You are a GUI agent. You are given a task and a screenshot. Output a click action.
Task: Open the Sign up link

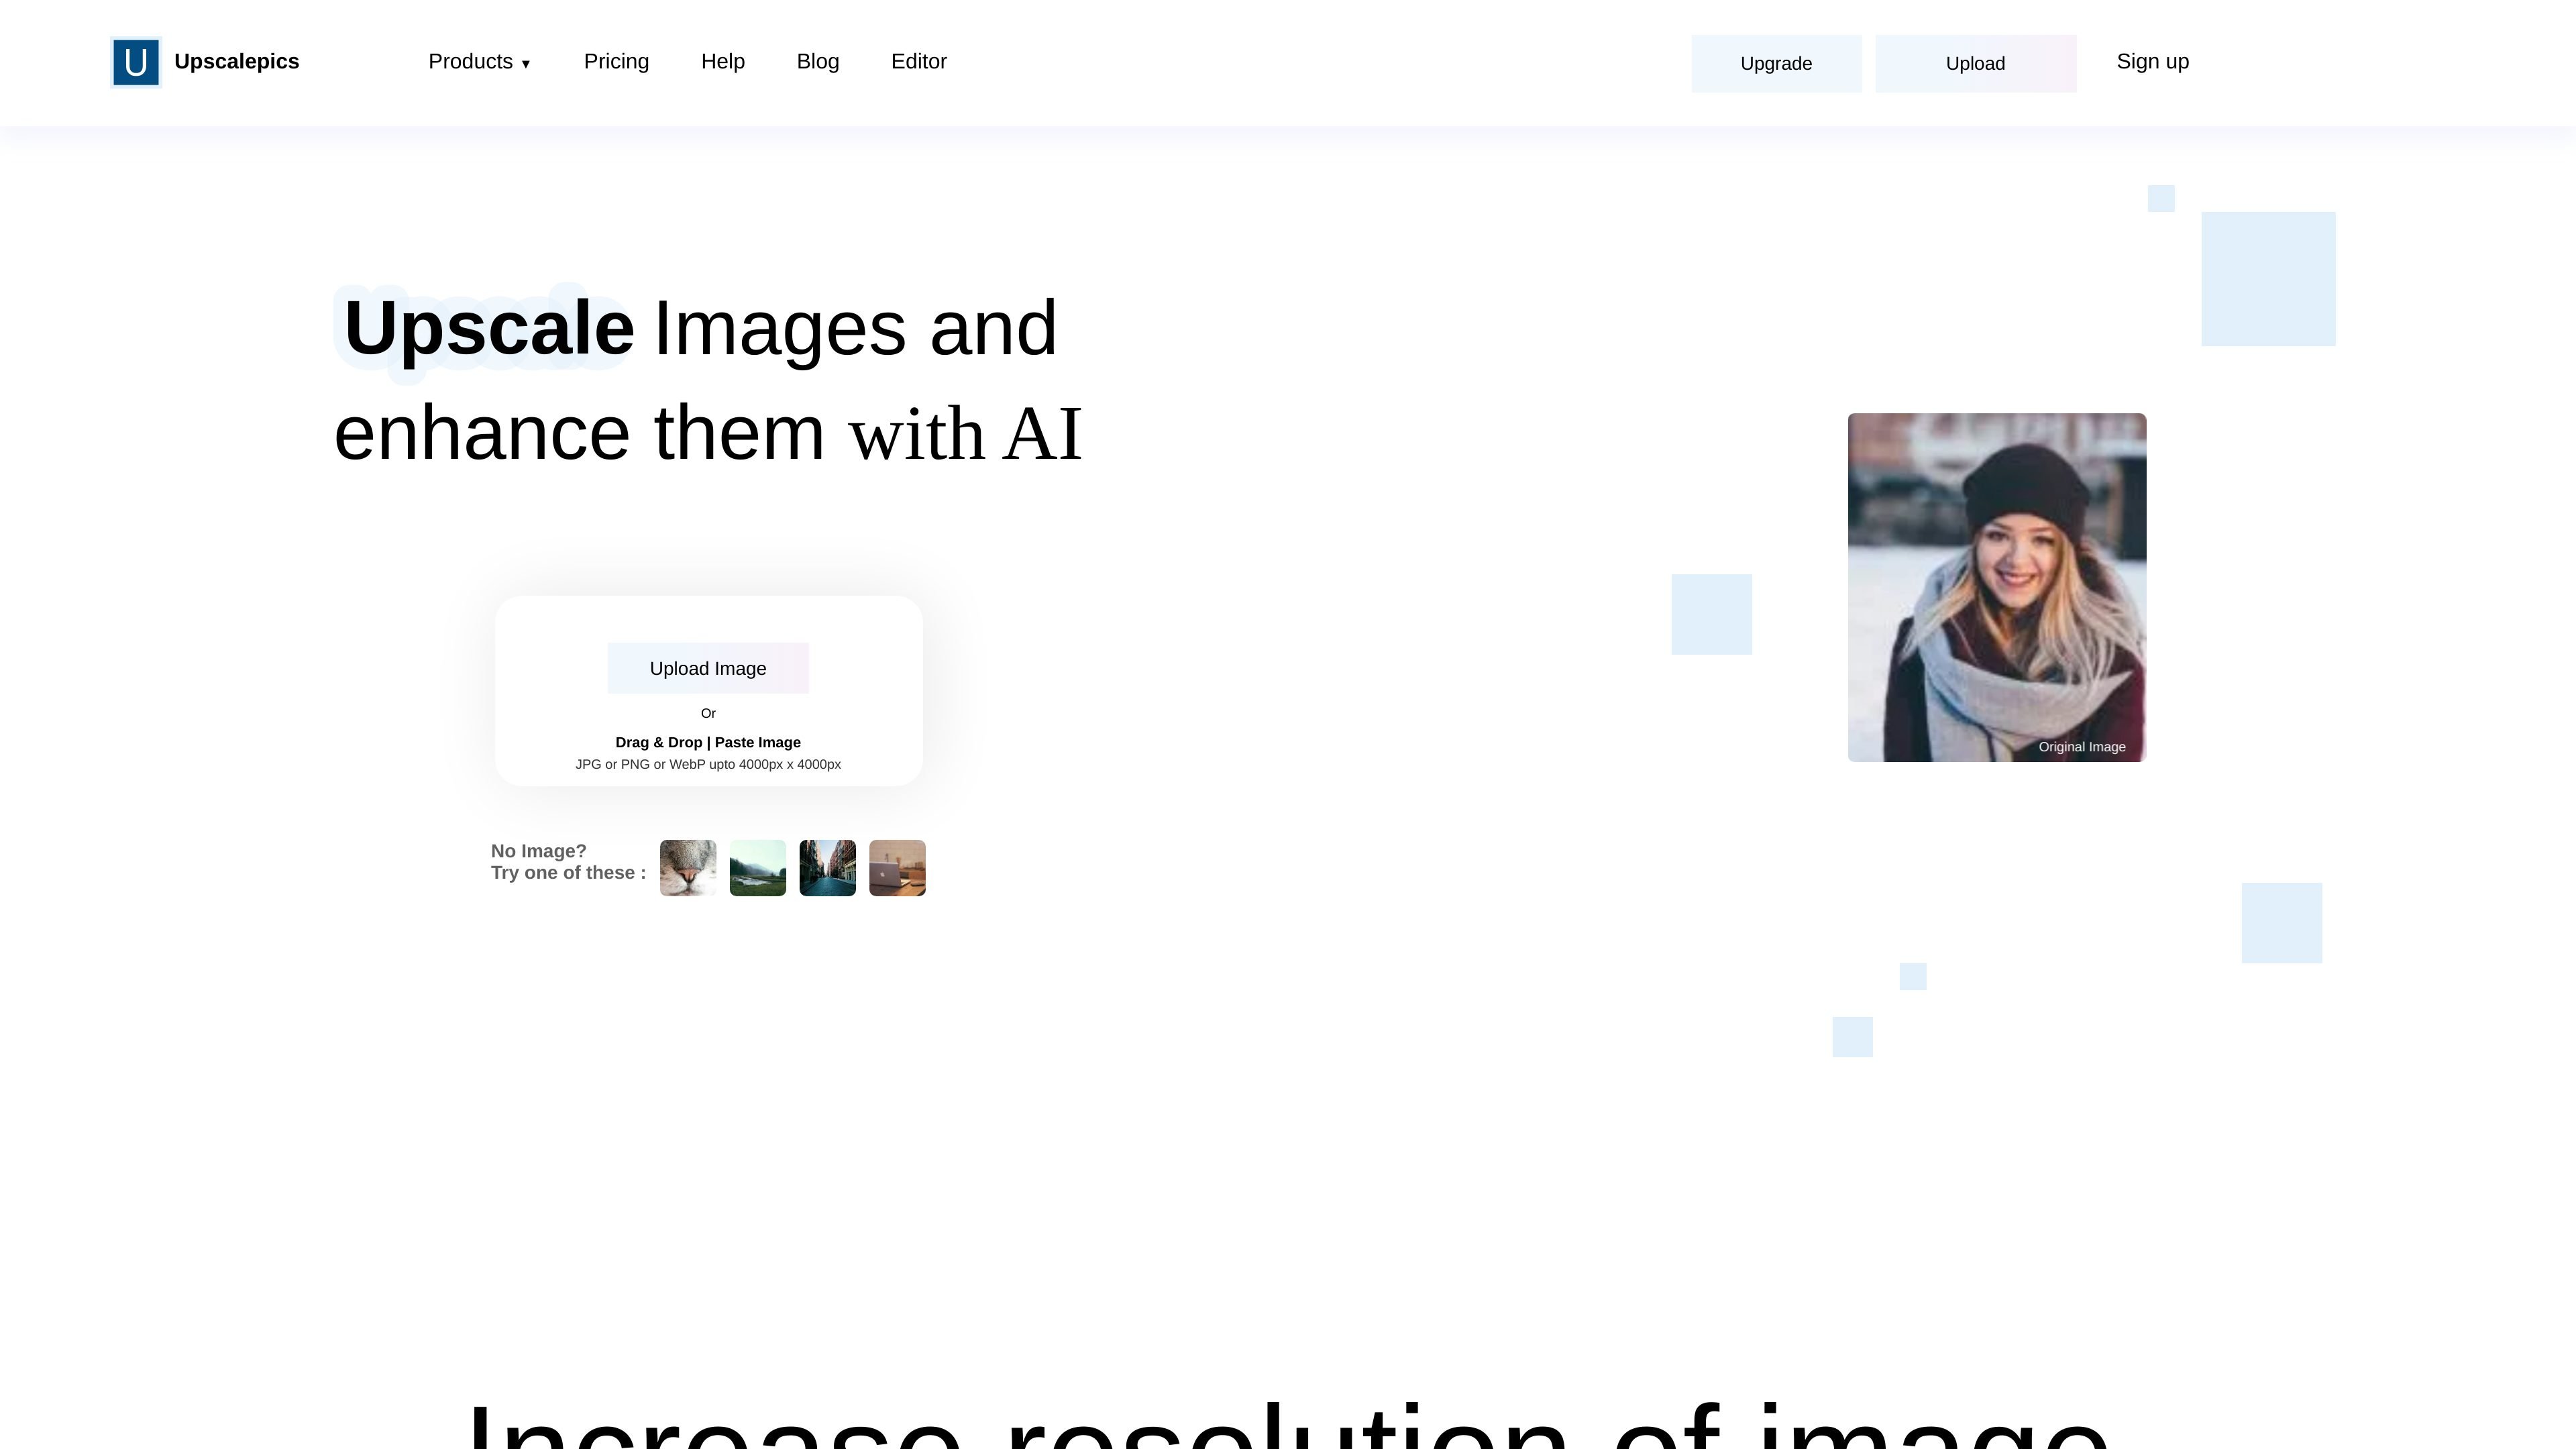(x=2153, y=62)
